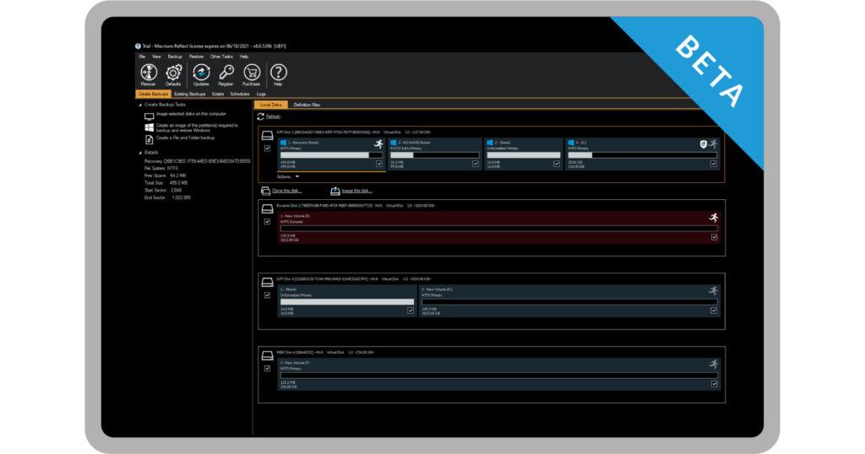This screenshot has height=454, width=865.
Task: Open the Rescue media toolbar icon
Action: (x=149, y=74)
